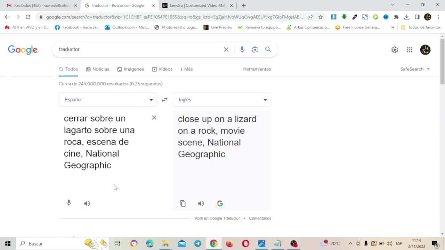Bookmark this page with star icon
445x250 pixels.
[321, 17]
